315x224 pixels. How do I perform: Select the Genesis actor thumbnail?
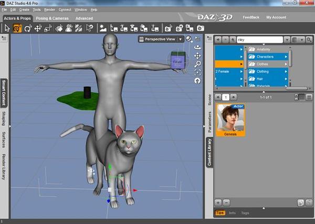[230, 120]
